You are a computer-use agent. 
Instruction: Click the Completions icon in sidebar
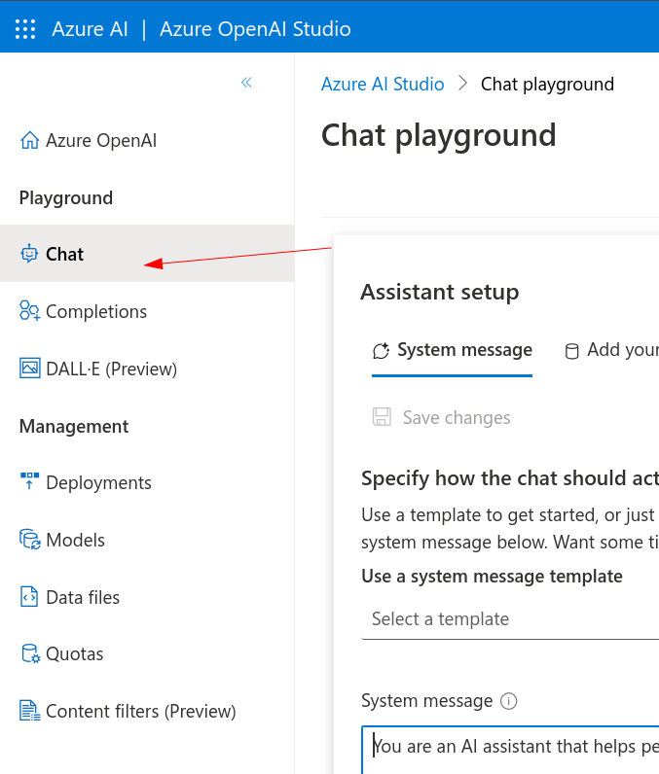pos(29,311)
